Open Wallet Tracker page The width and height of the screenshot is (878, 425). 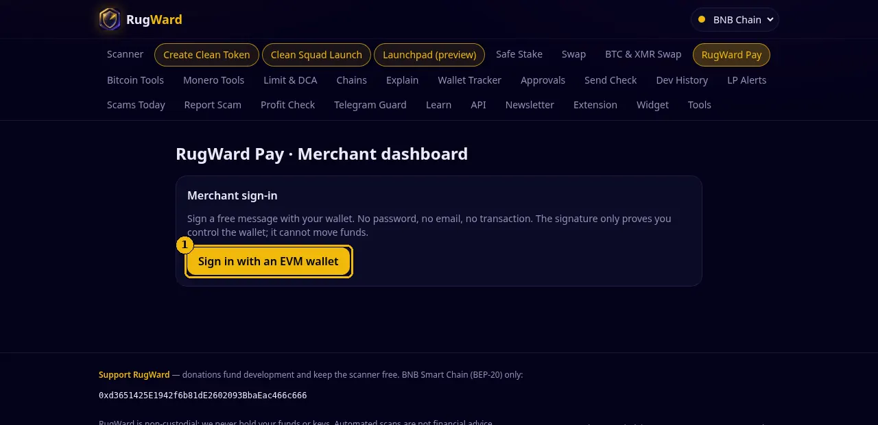pyautogui.click(x=469, y=80)
